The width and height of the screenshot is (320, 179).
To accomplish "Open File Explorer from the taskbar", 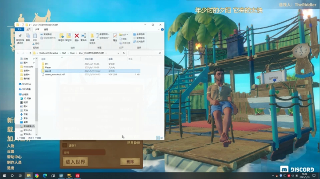I will coord(28,175).
